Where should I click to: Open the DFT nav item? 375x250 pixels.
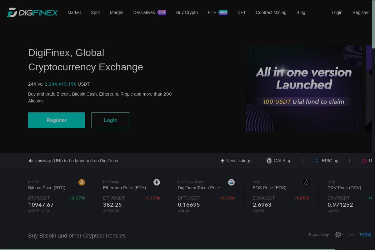(242, 12)
